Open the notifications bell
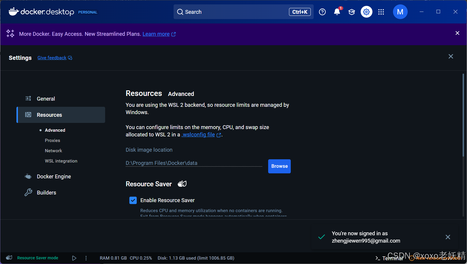This screenshot has width=467, height=264. (337, 12)
